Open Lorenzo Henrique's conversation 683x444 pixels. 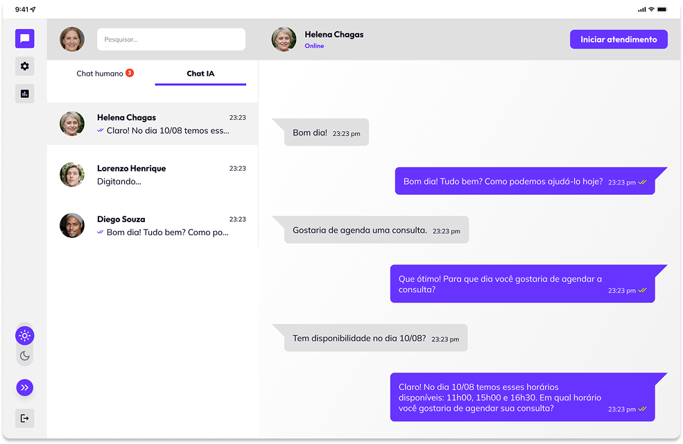pos(153,175)
